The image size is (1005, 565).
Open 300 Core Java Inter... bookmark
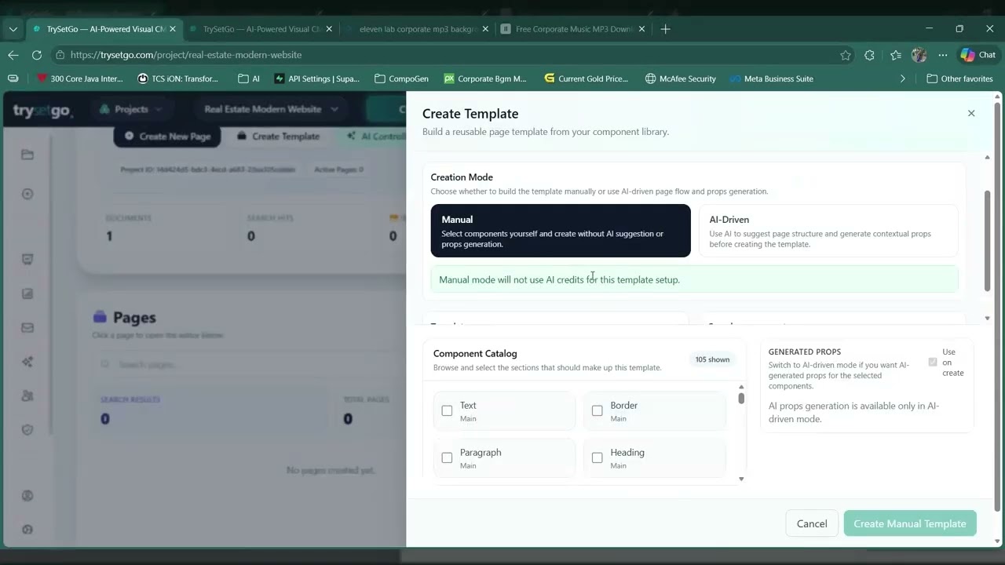pyautogui.click(x=80, y=78)
